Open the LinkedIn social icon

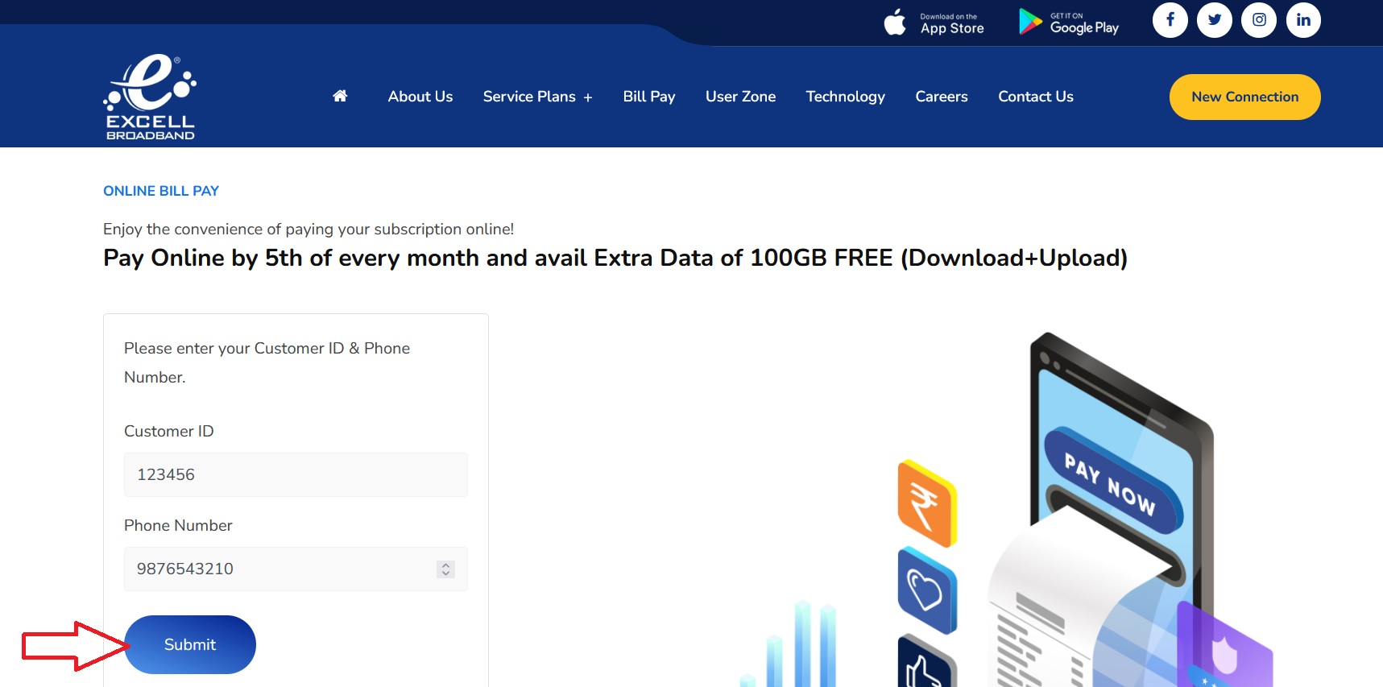coord(1302,20)
